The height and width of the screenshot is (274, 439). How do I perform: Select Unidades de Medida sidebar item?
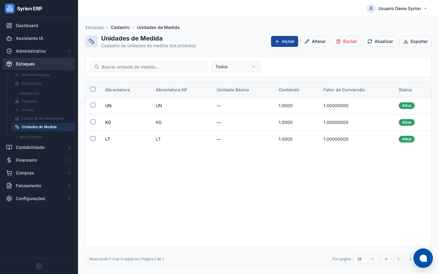(43, 127)
